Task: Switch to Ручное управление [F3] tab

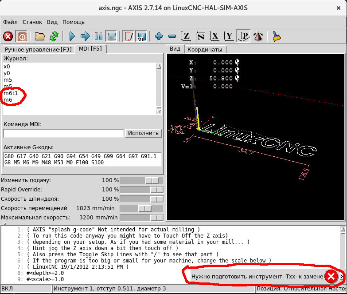Action: point(38,49)
